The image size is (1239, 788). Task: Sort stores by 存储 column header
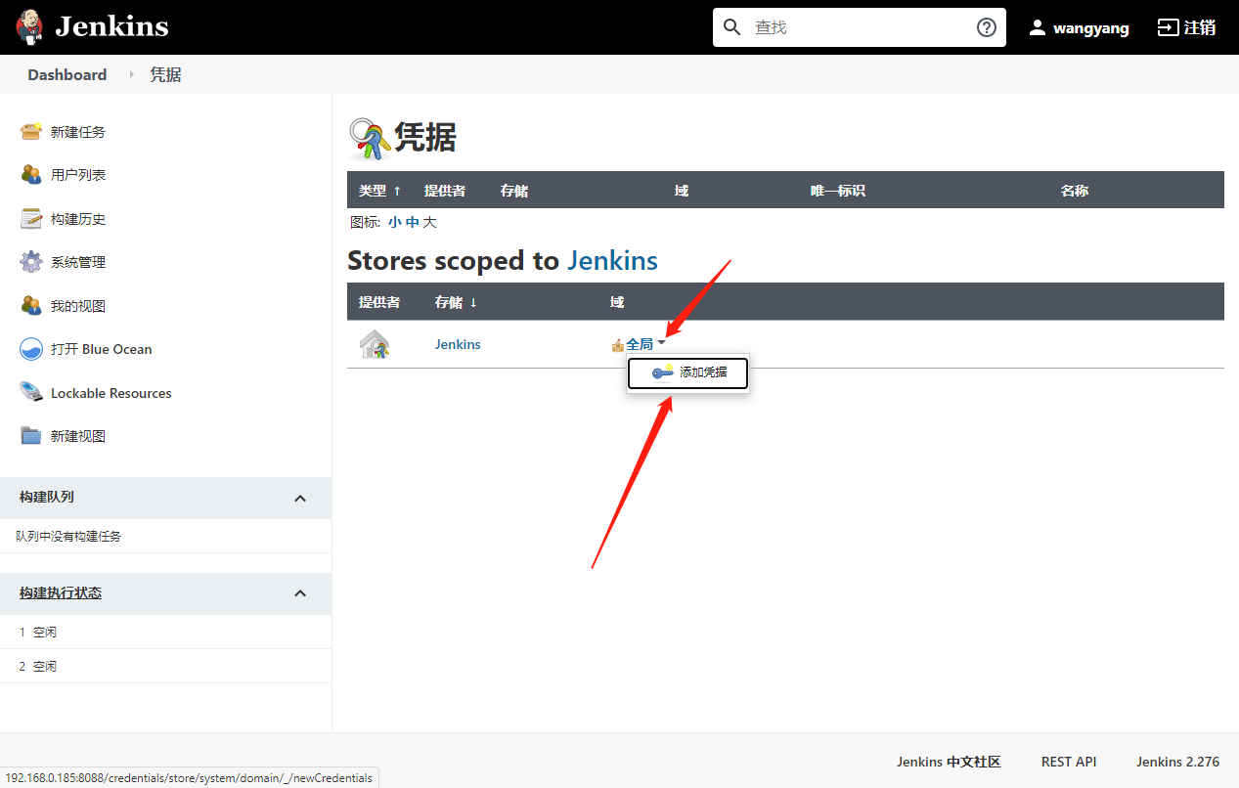(456, 302)
